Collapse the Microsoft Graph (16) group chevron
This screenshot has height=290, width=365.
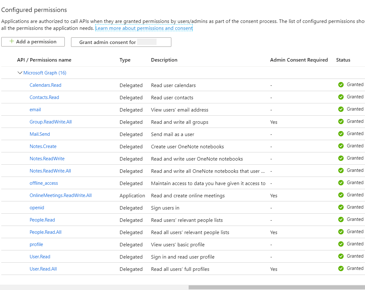click(20, 73)
